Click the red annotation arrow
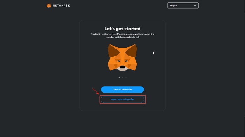Viewport: 245px width, 137px height. click(x=96, y=91)
